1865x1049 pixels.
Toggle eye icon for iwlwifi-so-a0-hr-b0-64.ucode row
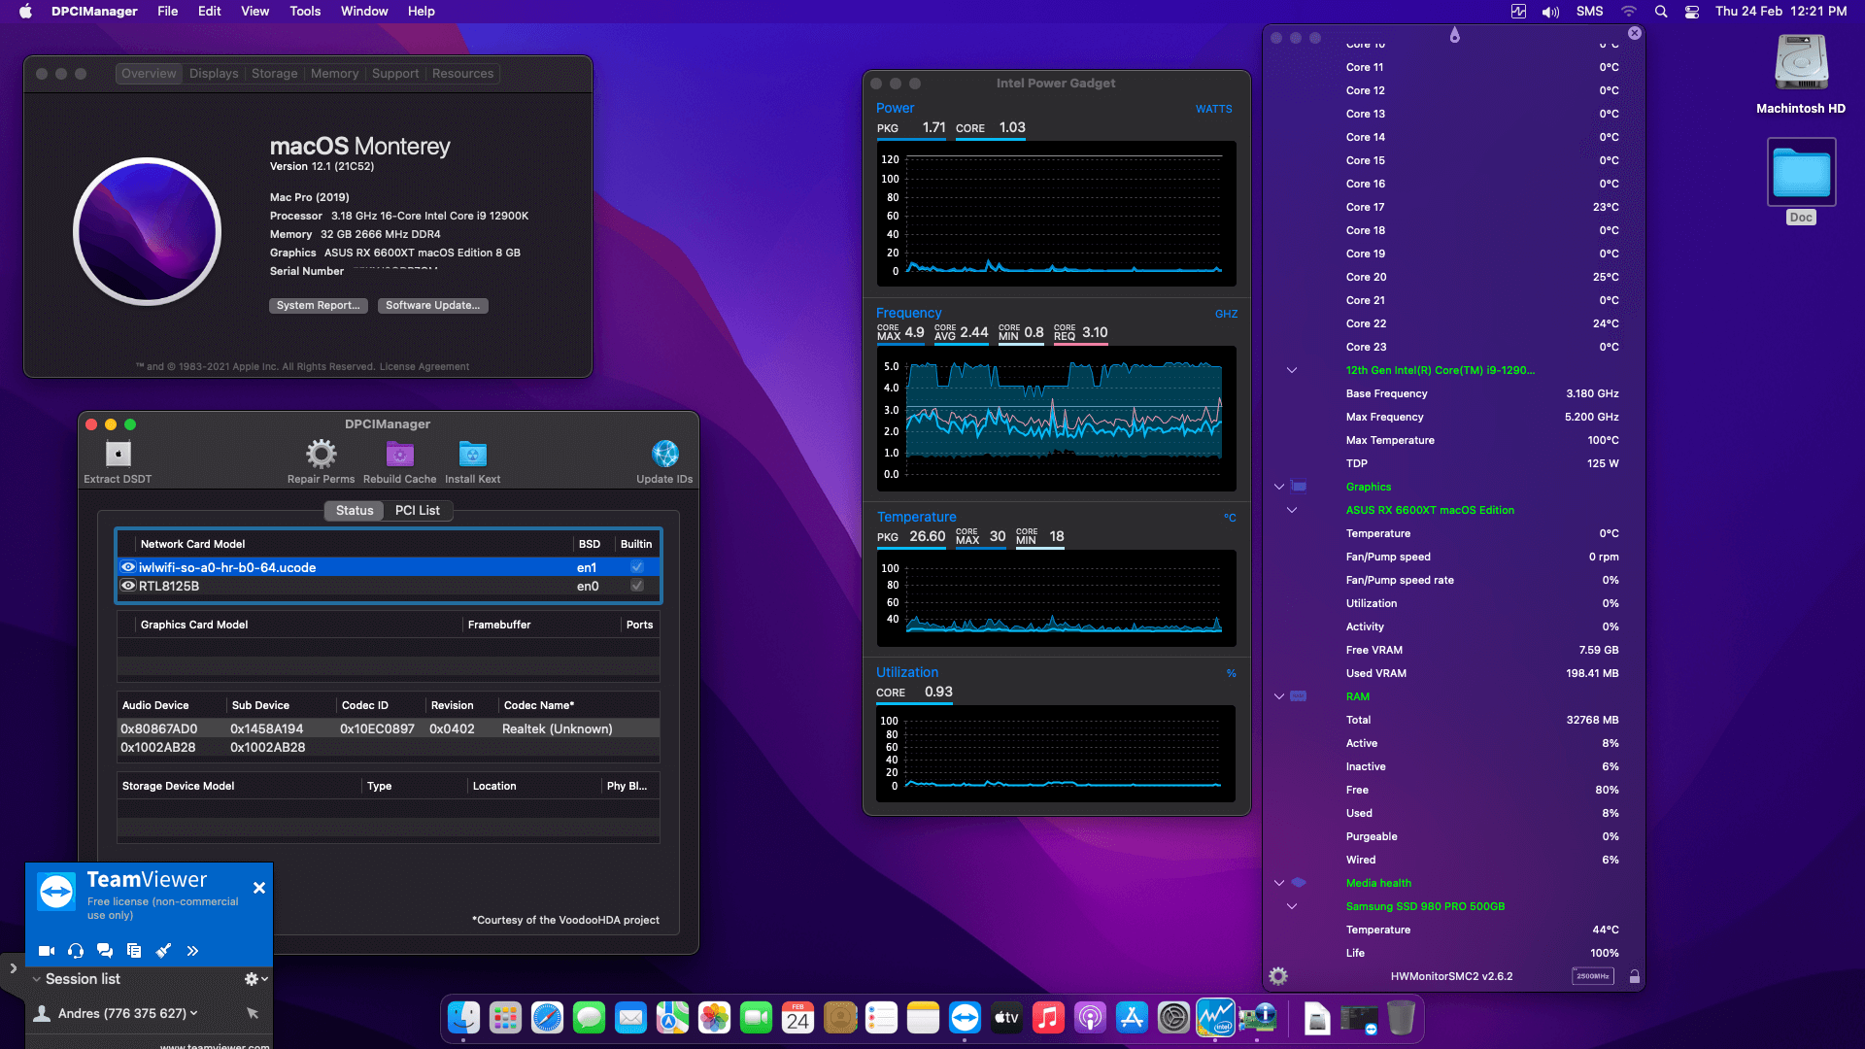127,567
